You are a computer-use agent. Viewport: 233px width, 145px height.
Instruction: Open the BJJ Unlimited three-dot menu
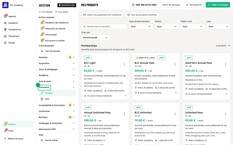point(175,114)
